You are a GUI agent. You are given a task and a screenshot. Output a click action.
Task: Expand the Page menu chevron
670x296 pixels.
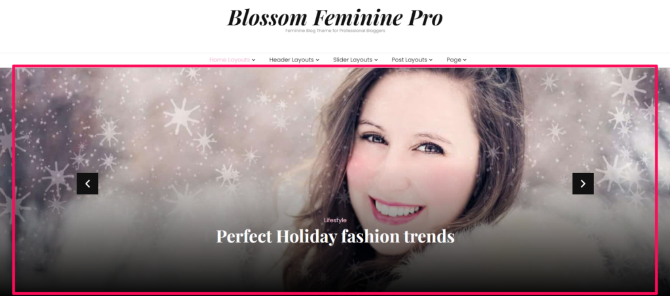465,60
